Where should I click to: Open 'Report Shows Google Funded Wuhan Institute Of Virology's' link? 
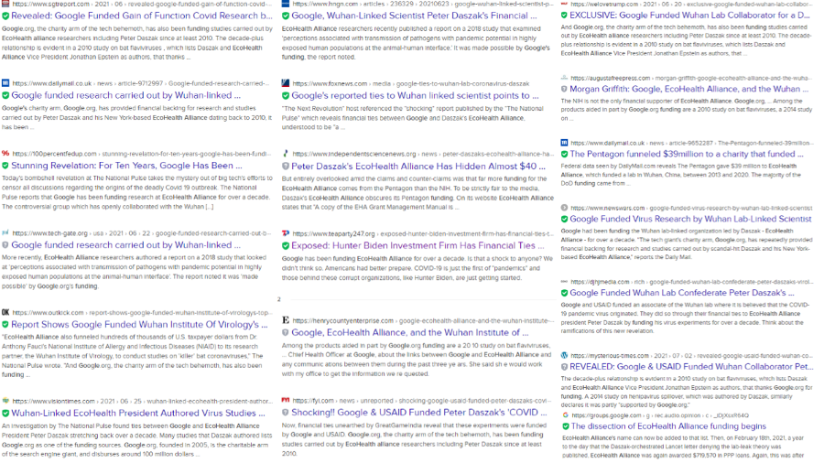click(x=140, y=325)
